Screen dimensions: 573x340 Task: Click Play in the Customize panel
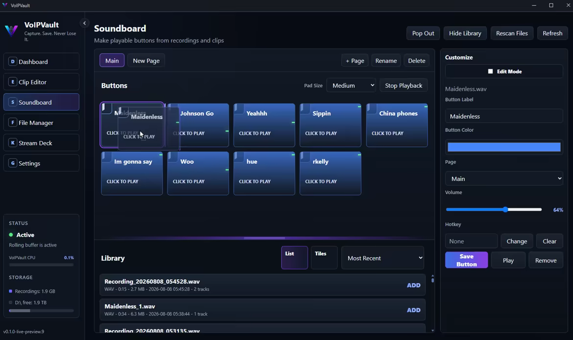point(508,260)
